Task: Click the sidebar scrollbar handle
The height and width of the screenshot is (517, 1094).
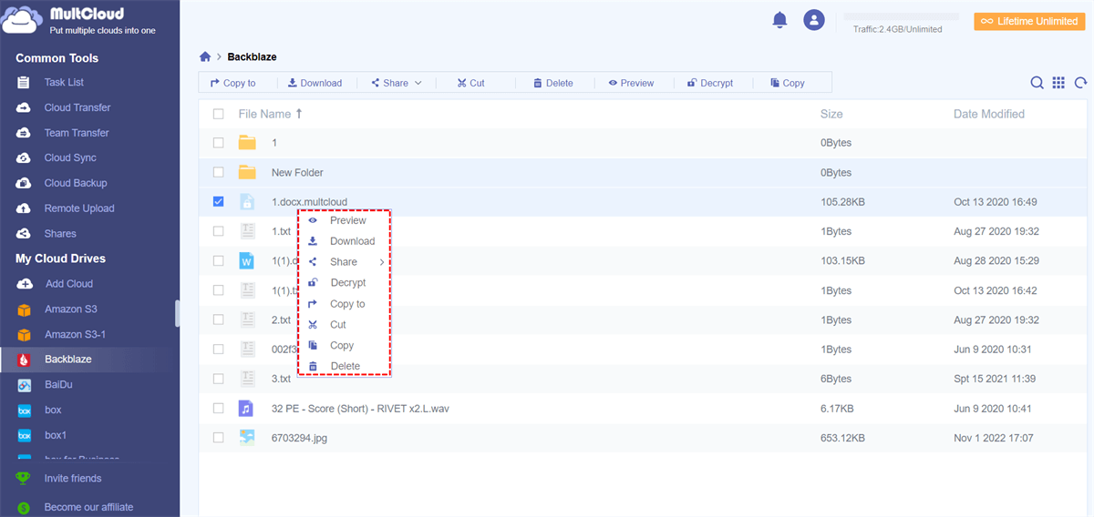Action: pos(177,313)
